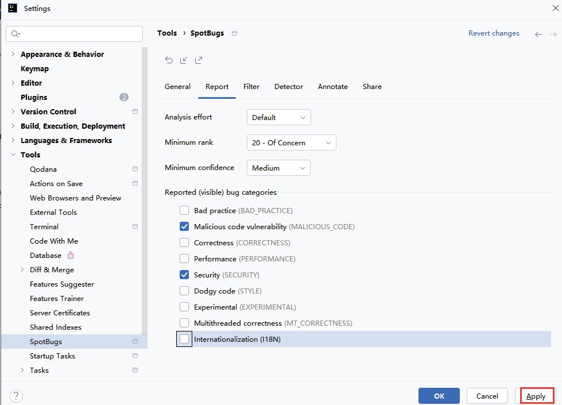This screenshot has width=562, height=405.
Task: Expand Build, Execution, Deployment arrow
Action: [13, 126]
